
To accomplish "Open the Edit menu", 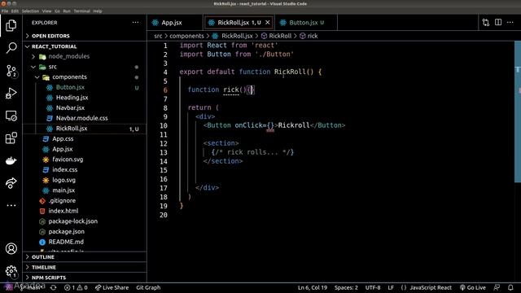I will point(15,11).
